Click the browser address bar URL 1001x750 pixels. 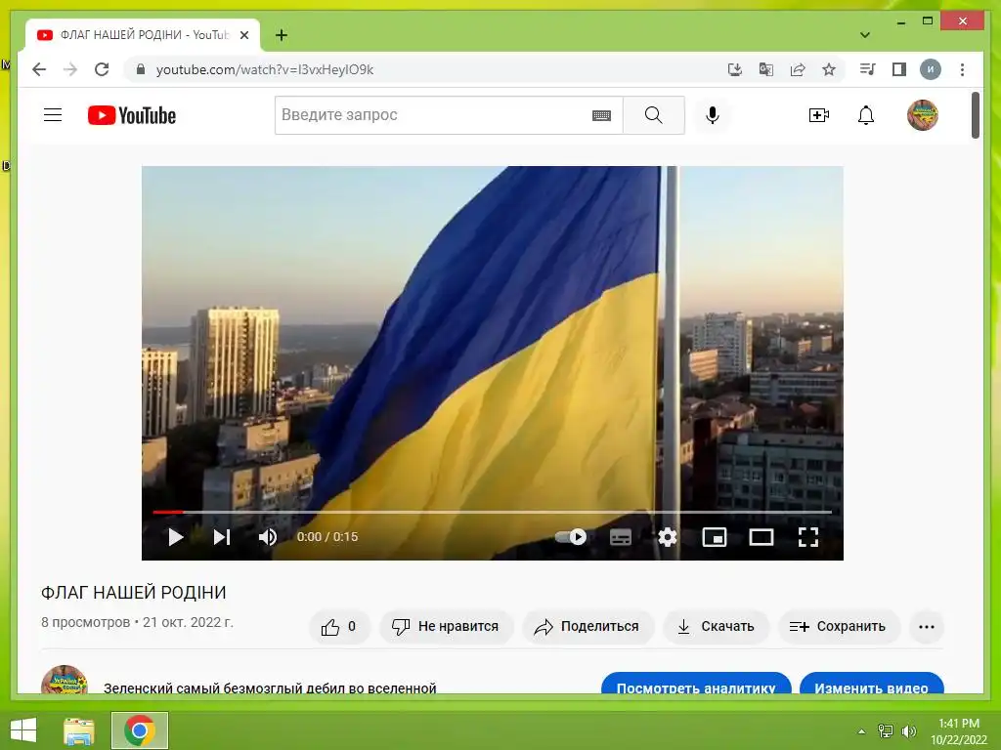(x=264, y=69)
